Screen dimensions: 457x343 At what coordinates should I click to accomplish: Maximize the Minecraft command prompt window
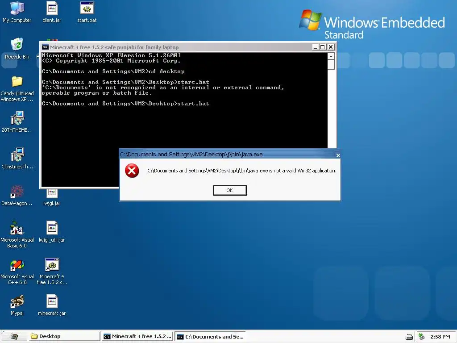323,47
